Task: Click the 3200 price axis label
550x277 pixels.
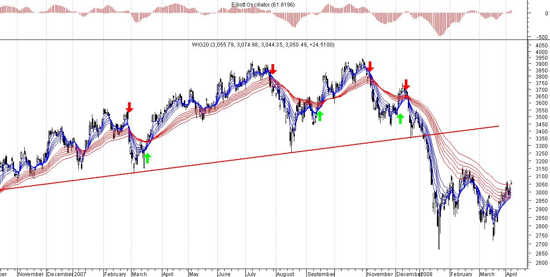Action: click(542, 161)
